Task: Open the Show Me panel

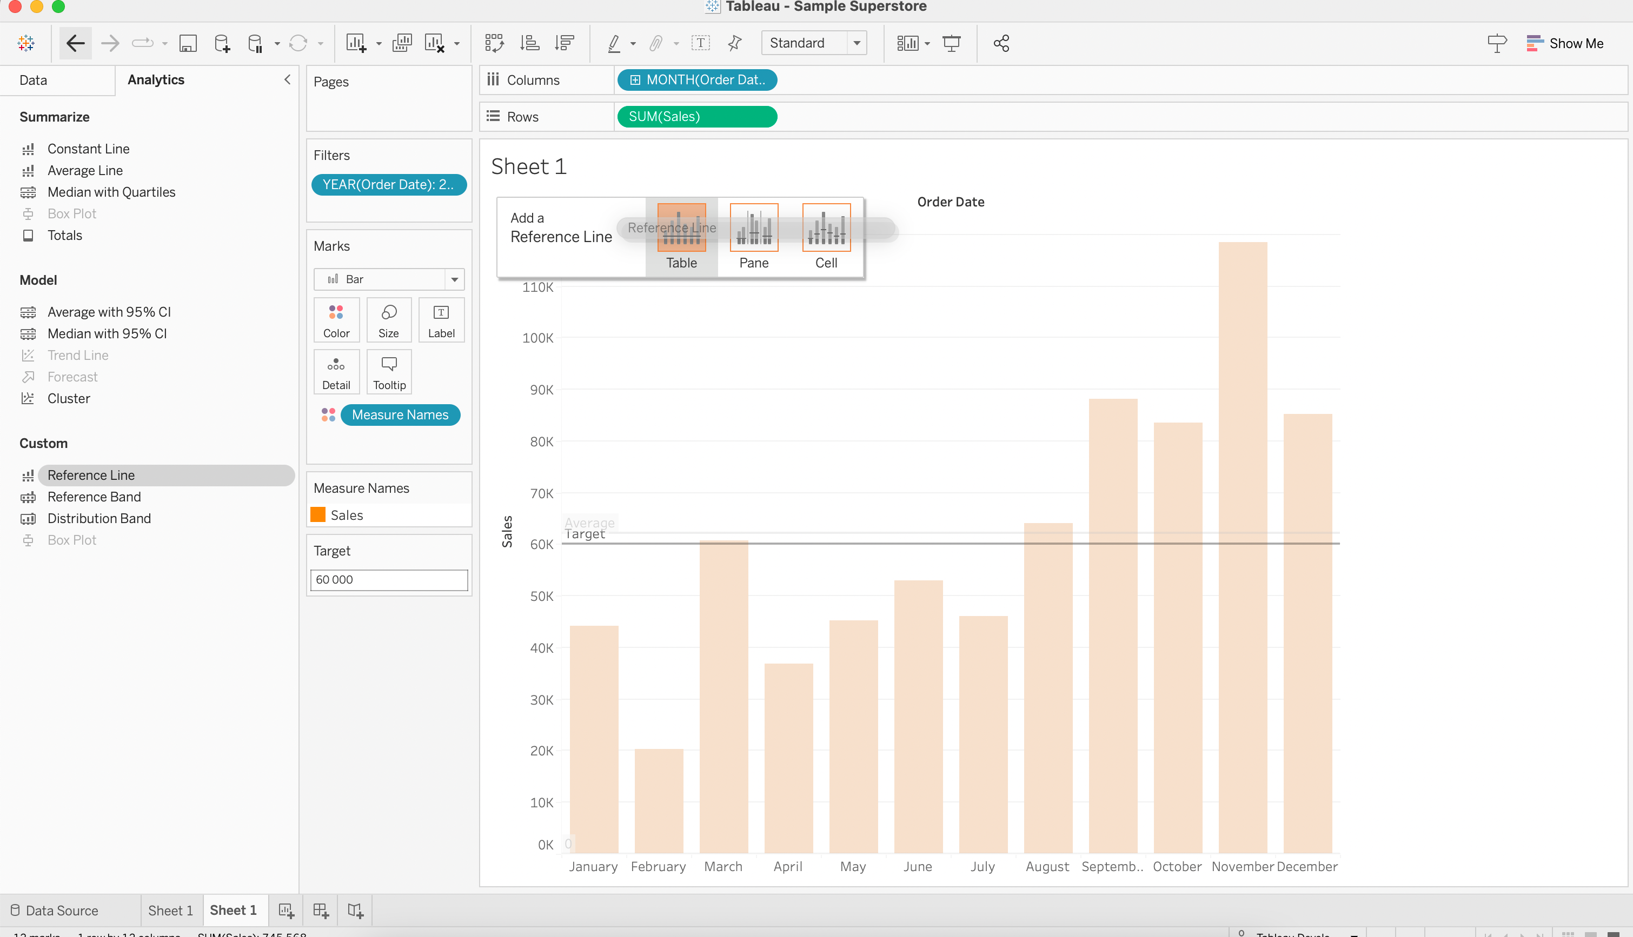Action: tap(1565, 43)
